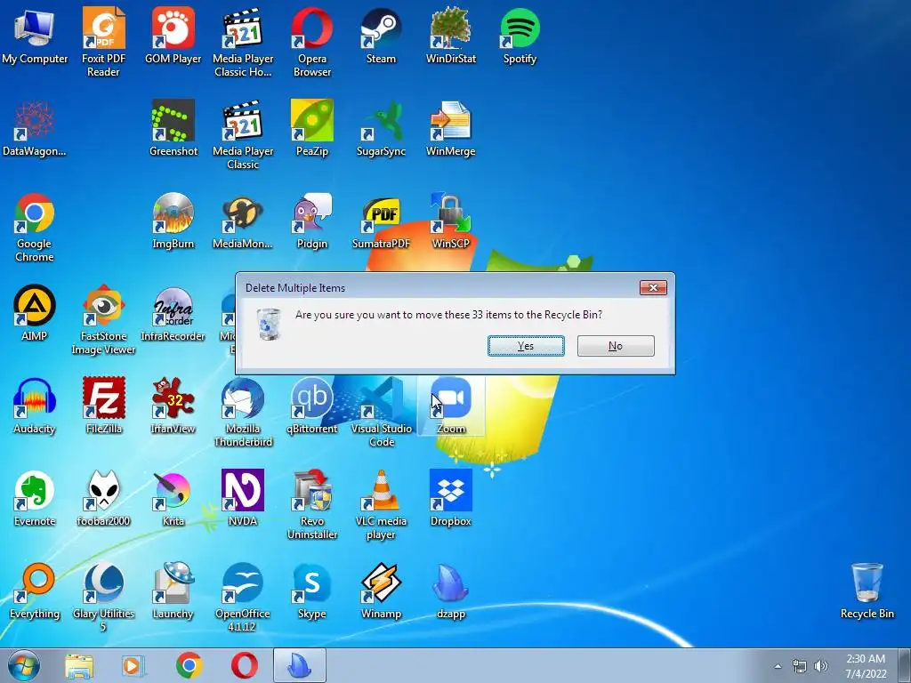The height and width of the screenshot is (683, 911).
Task: Select the Pidgin desktop icon
Action: [x=312, y=221]
